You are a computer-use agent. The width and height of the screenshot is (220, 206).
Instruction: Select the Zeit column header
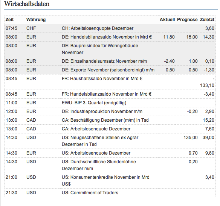click(9, 20)
